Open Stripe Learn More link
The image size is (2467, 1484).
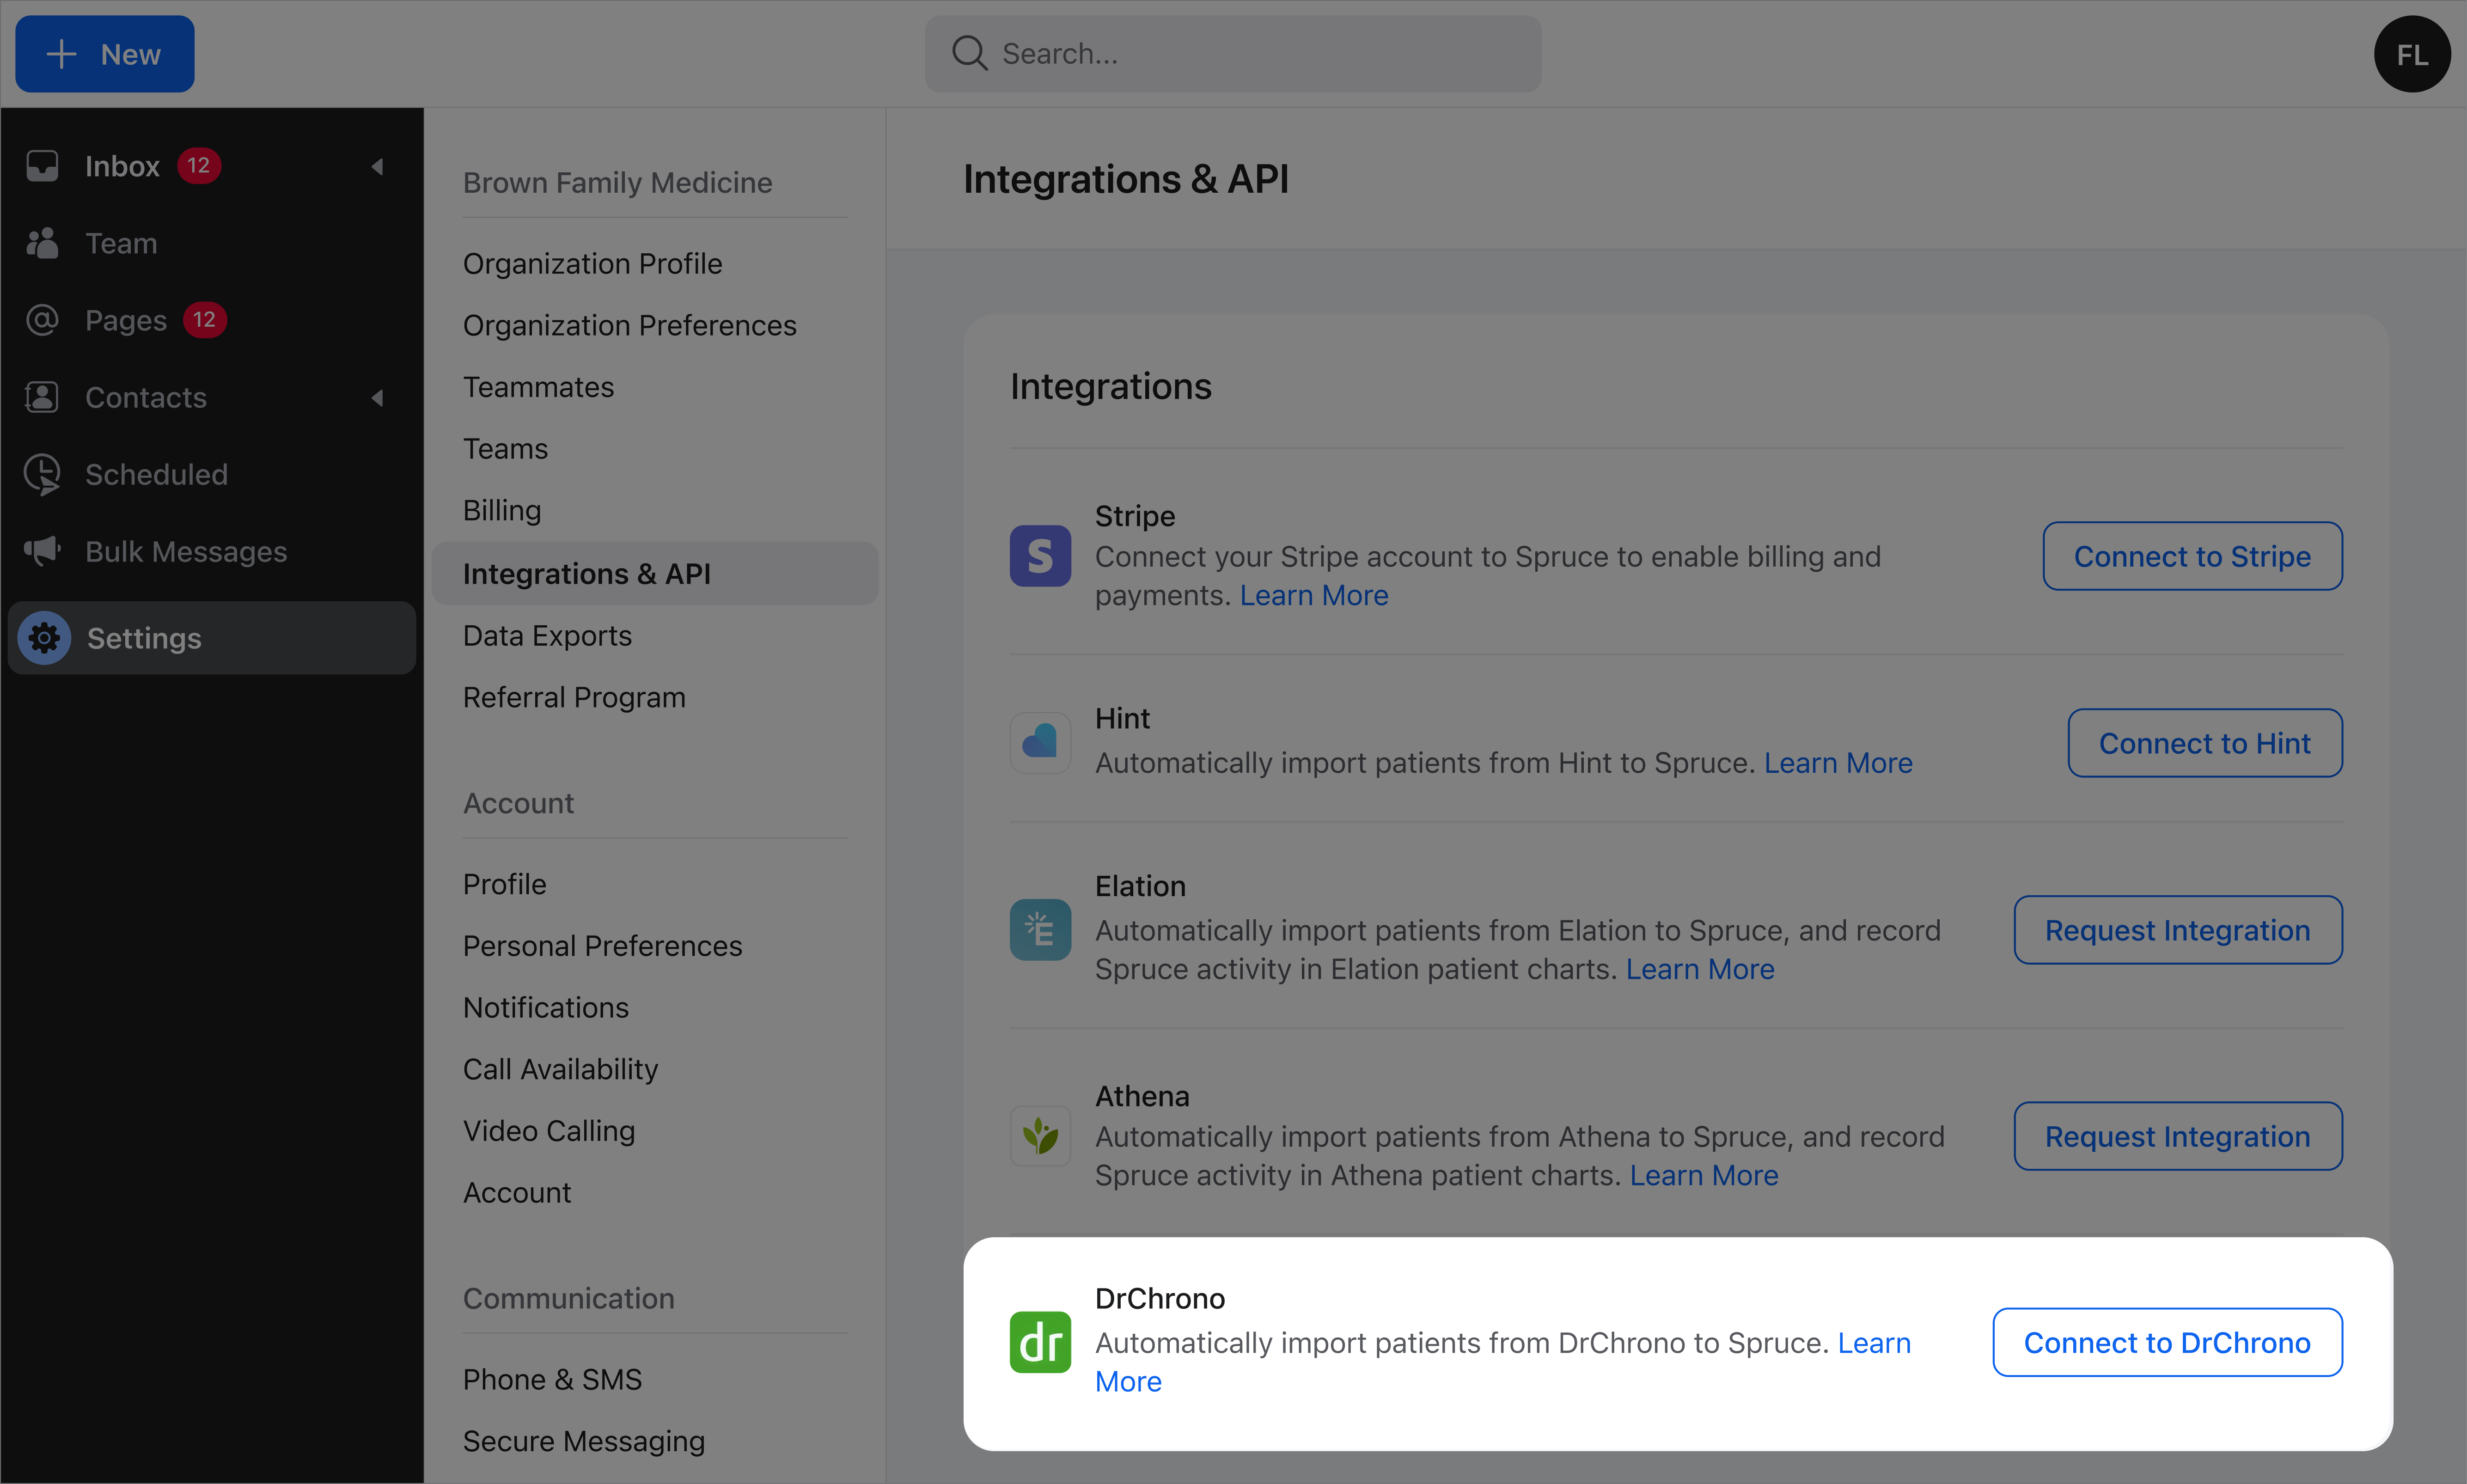click(1313, 596)
